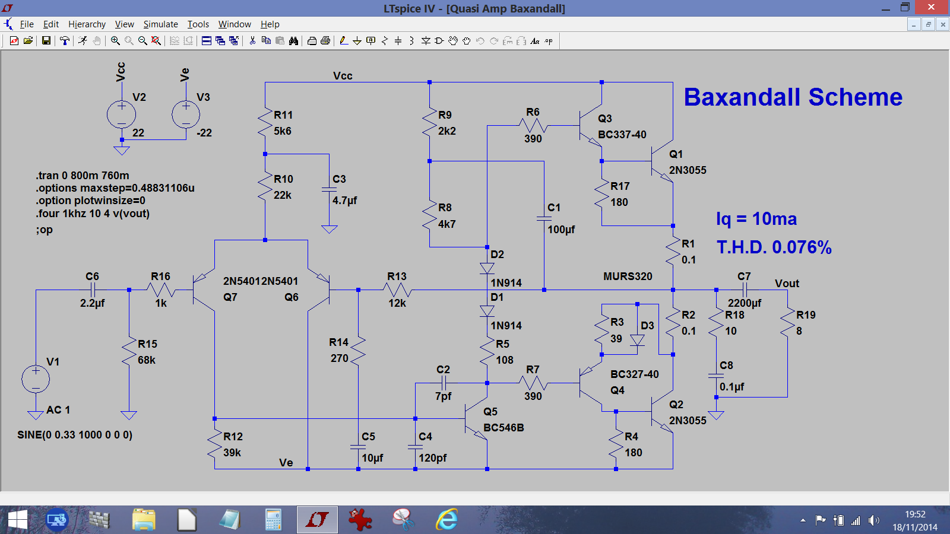
Task: Open print setup icon
Action: (312, 40)
